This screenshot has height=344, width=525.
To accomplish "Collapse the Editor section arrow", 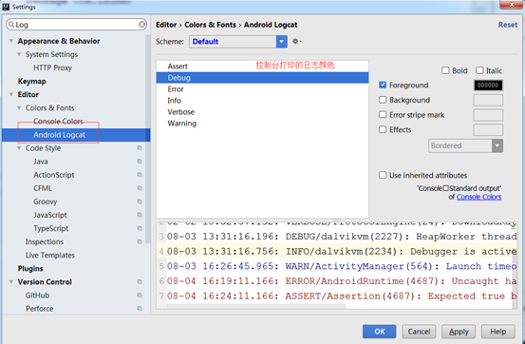I will [x=11, y=94].
